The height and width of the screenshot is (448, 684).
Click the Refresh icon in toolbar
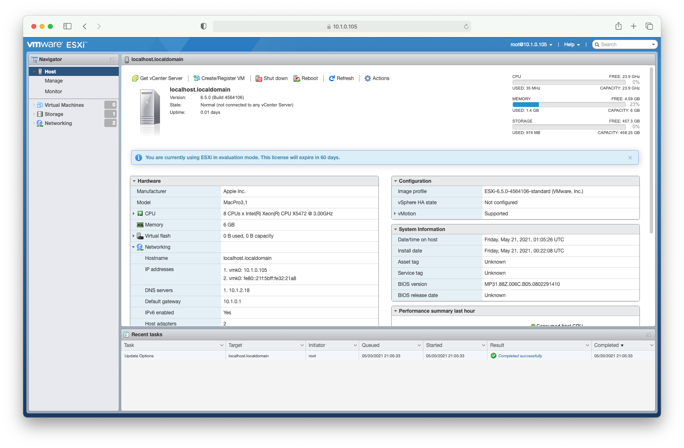coord(332,78)
